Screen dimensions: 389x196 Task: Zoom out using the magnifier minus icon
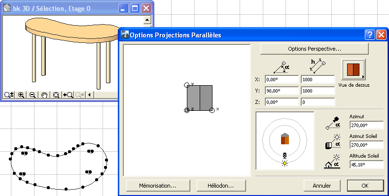33,95
